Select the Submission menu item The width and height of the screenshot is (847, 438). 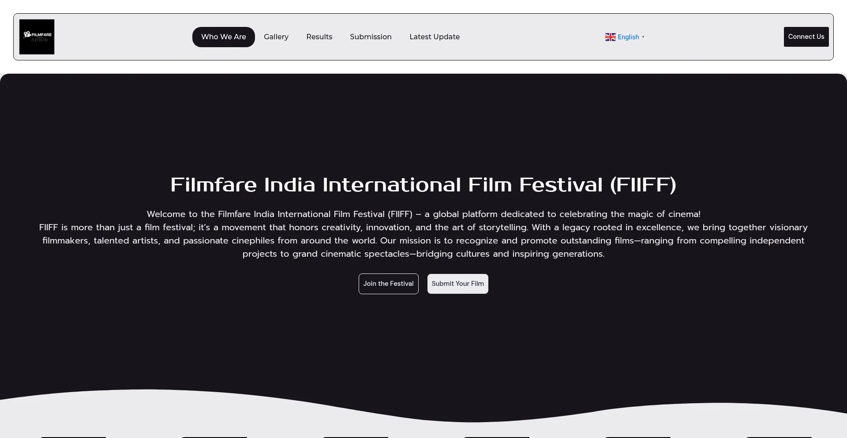pyautogui.click(x=371, y=37)
